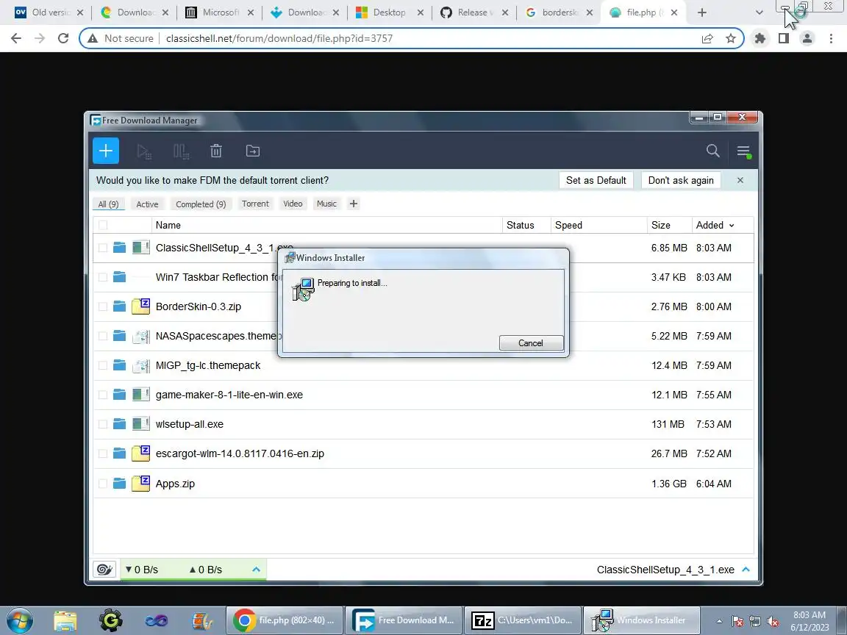
Task: Check the NASASpacescapes row checkbox
Action: pyautogui.click(x=103, y=336)
